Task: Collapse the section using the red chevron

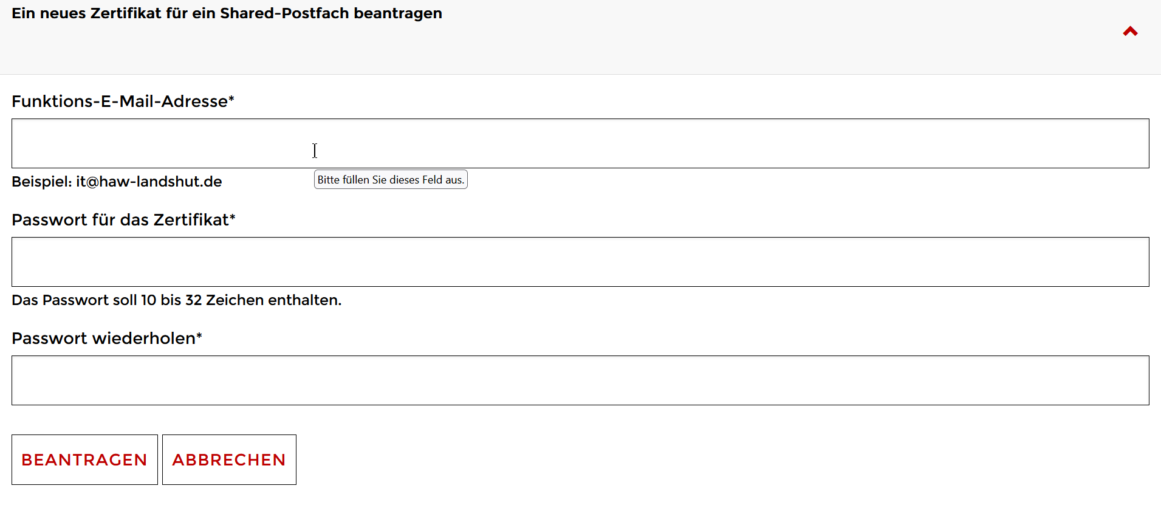Action: point(1129,32)
